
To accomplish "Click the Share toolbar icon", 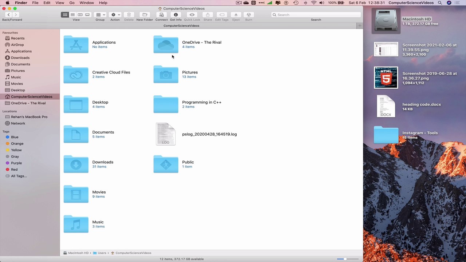I will [208, 15].
